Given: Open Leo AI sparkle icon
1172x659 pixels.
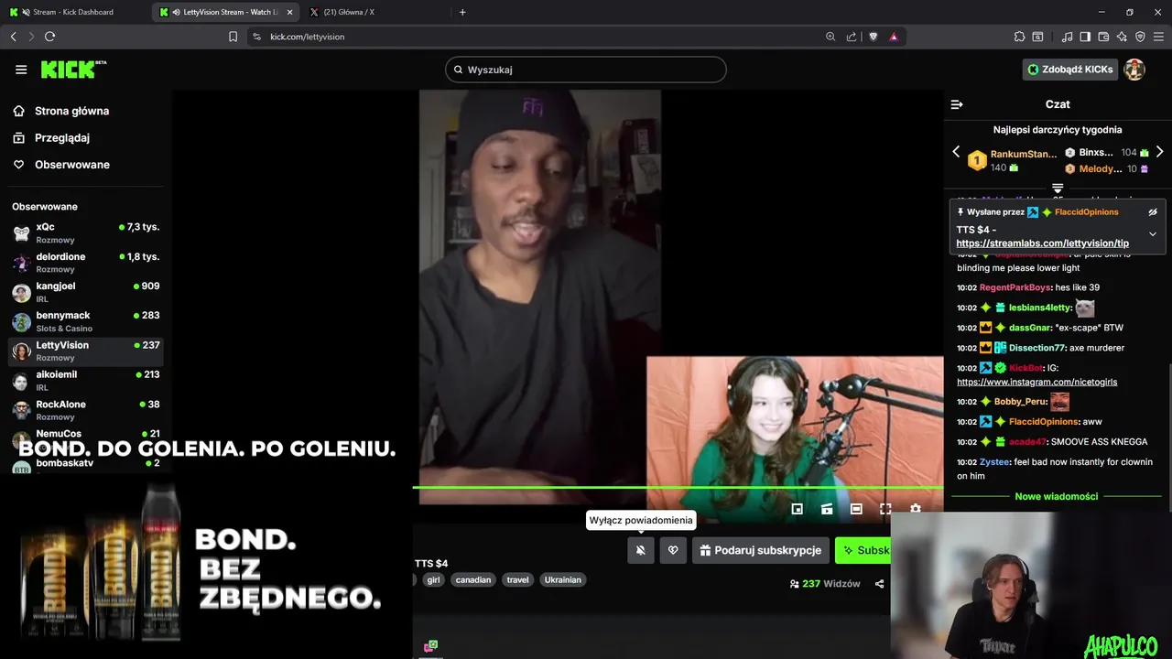Looking at the screenshot, I should coord(1122,37).
